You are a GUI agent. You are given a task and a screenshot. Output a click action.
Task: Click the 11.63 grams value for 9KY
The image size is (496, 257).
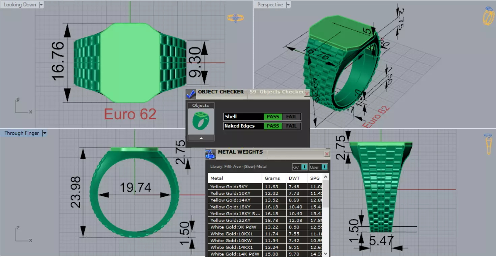pos(271,187)
